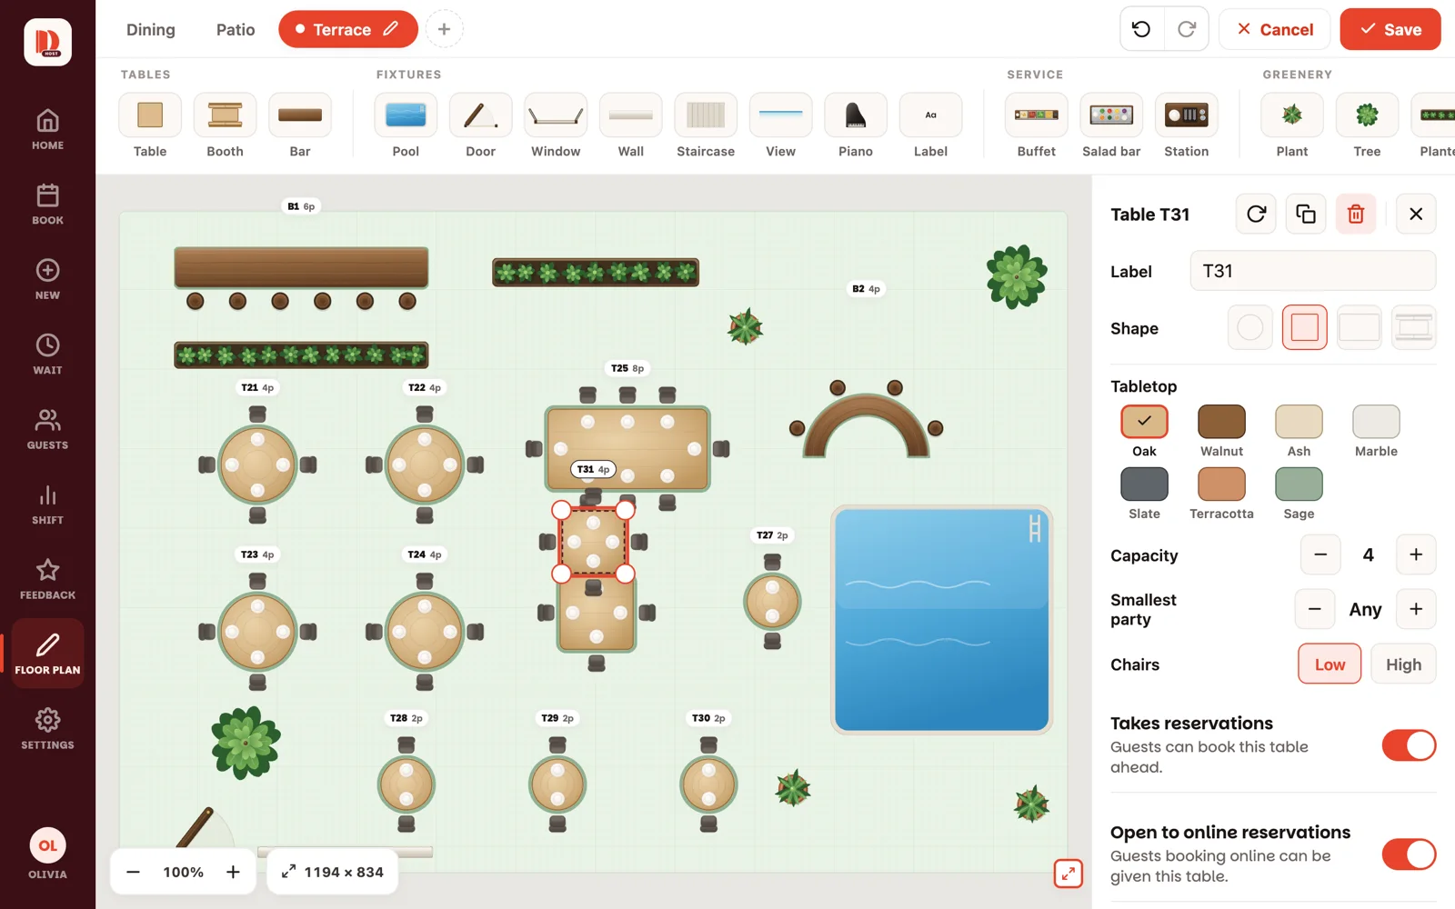Go to Guests in the sidebar
Screen dimensions: 1455x909
(47, 429)
